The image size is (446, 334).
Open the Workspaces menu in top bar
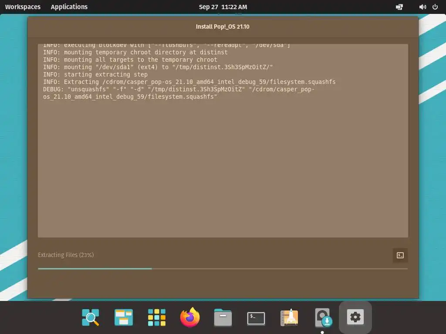(23, 7)
